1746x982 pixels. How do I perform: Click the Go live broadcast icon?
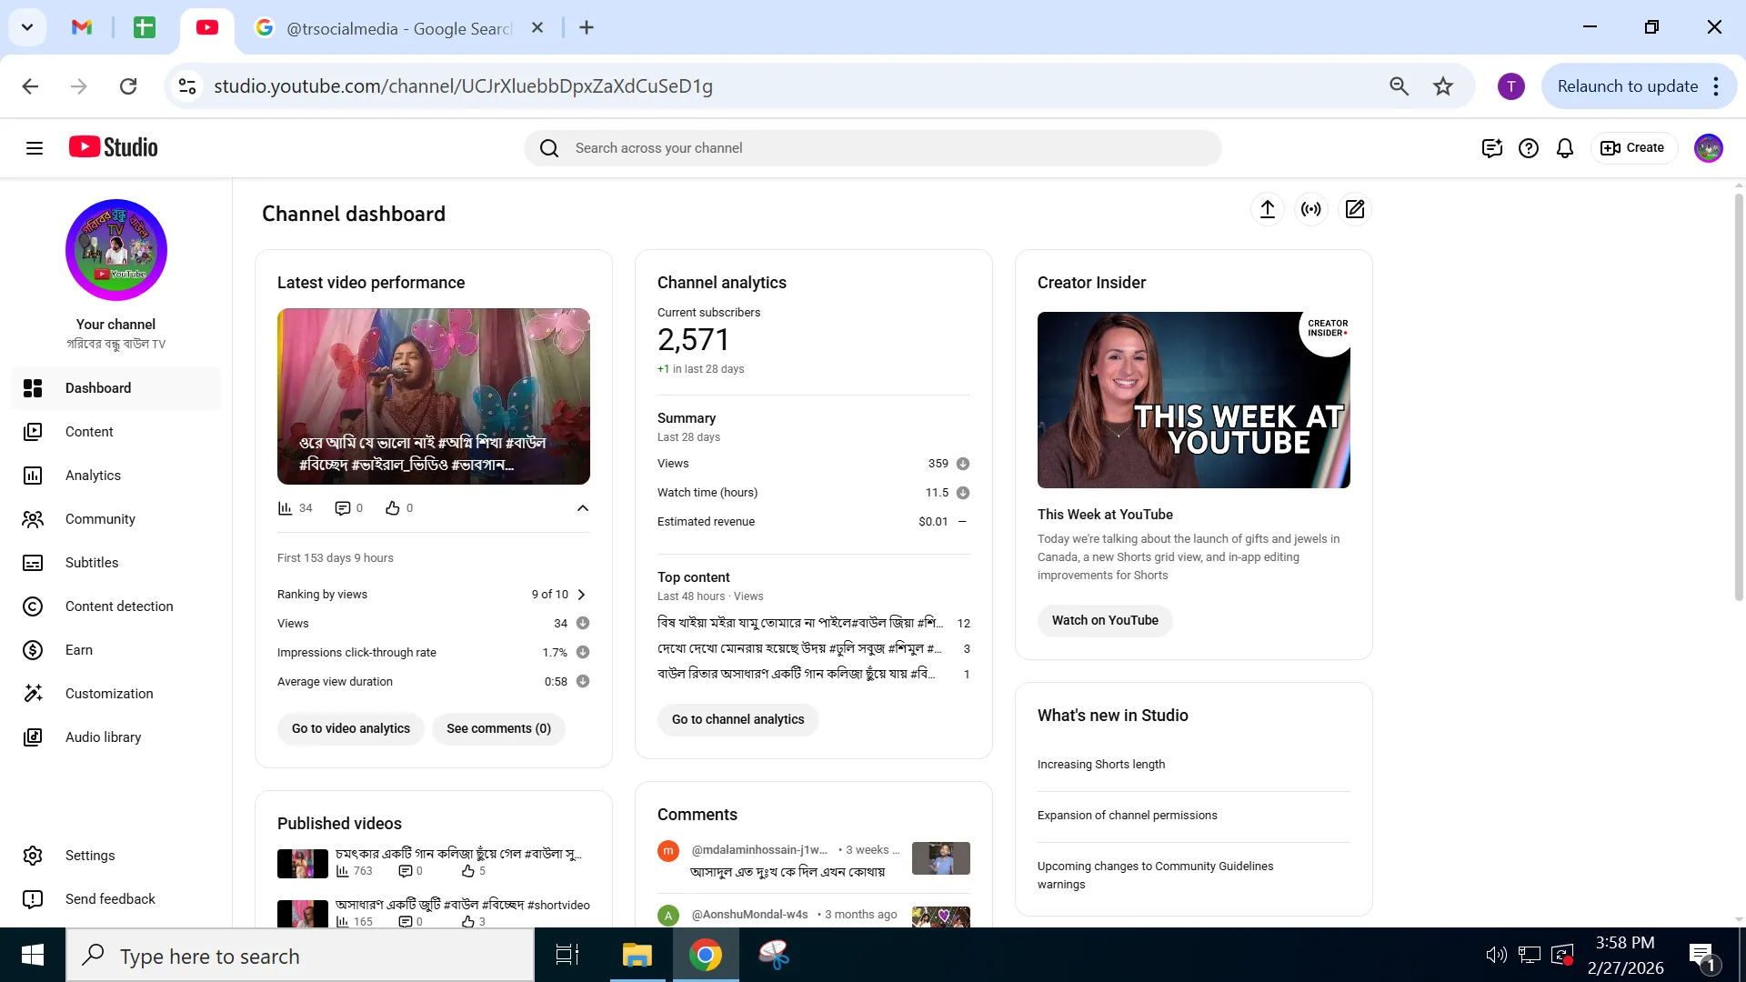click(1311, 209)
